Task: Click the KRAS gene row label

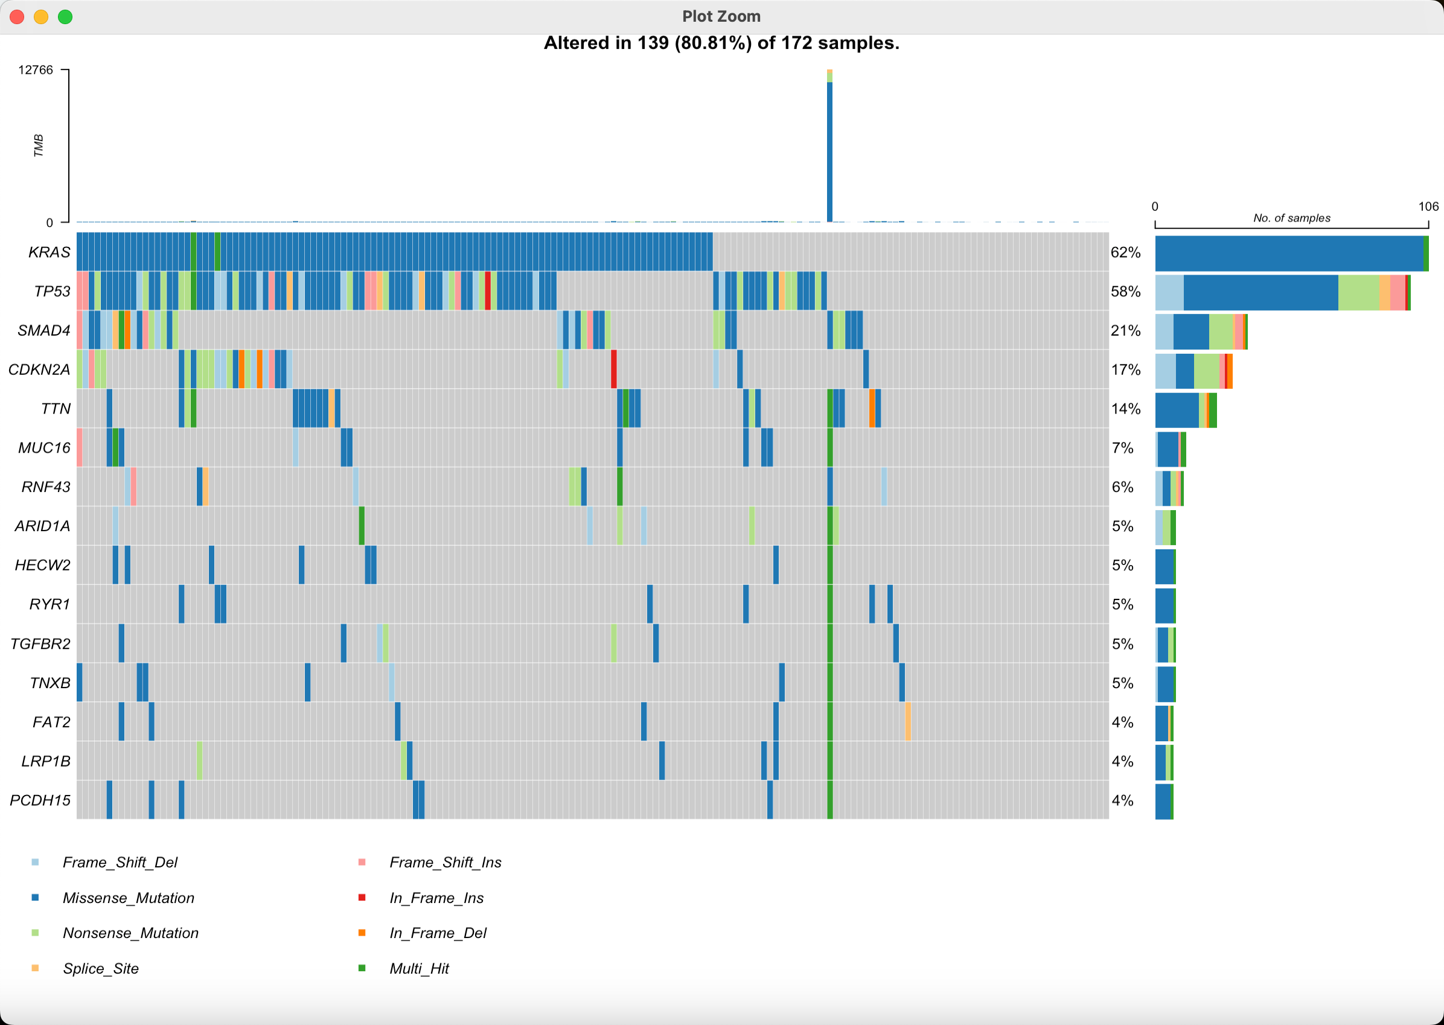Action: click(50, 252)
